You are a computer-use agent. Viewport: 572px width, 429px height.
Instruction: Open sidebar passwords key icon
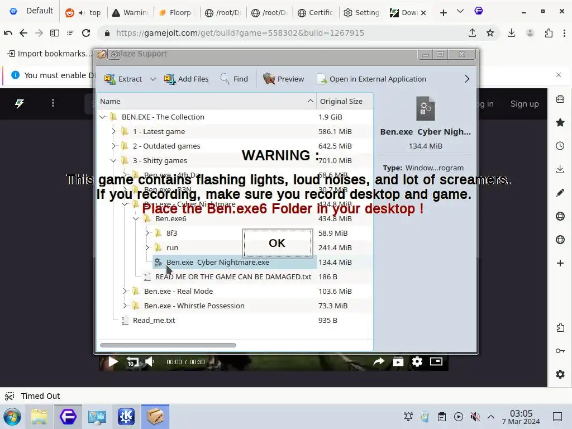click(x=560, y=351)
